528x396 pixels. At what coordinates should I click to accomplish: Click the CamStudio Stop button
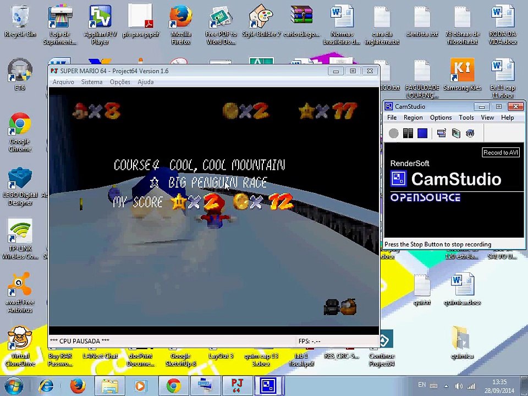point(422,133)
